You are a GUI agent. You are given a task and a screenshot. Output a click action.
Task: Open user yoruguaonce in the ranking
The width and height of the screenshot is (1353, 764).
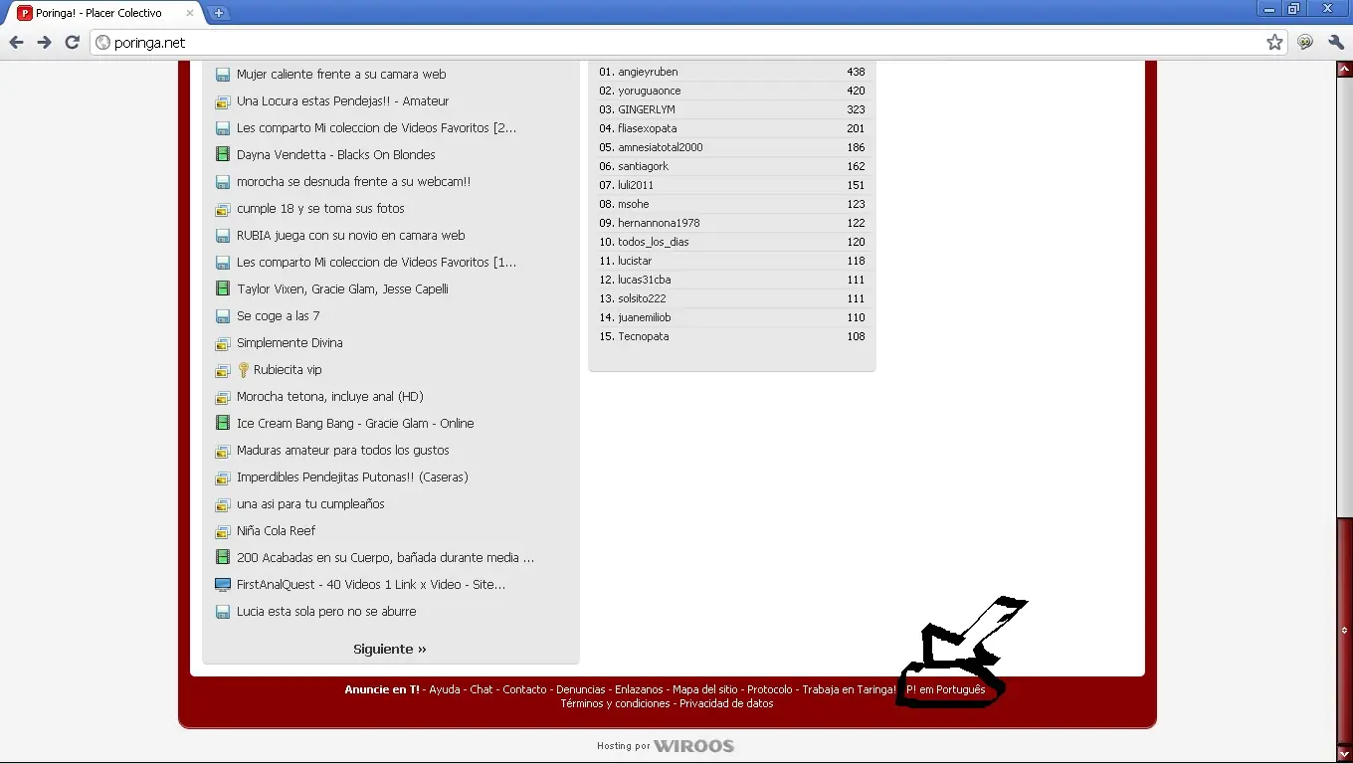(650, 91)
